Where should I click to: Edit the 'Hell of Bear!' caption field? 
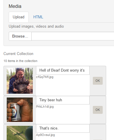[x=63, y=70]
